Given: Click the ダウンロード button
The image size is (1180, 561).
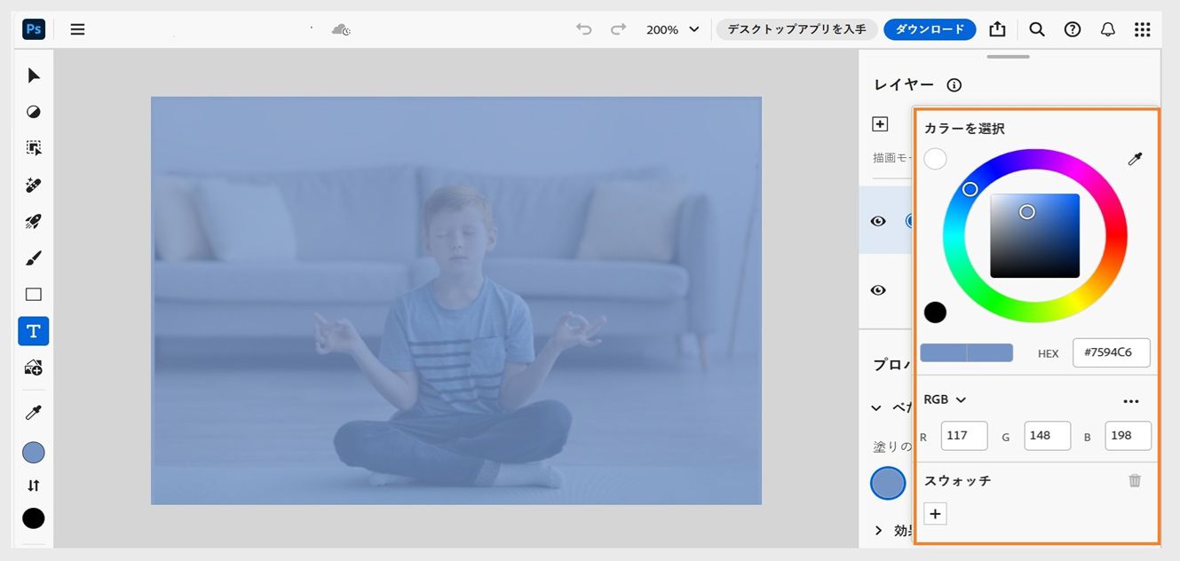Looking at the screenshot, I should [930, 29].
